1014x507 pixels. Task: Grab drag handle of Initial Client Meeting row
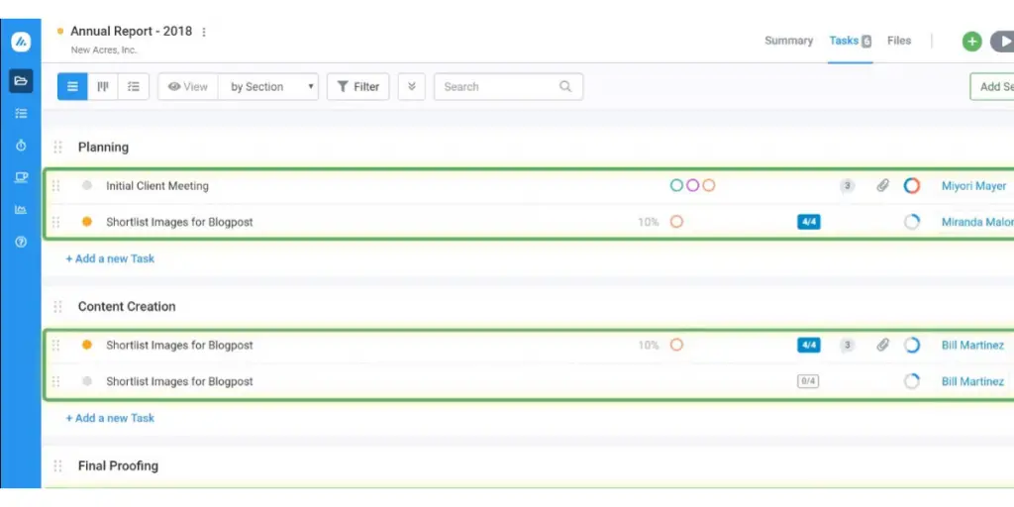(x=55, y=185)
